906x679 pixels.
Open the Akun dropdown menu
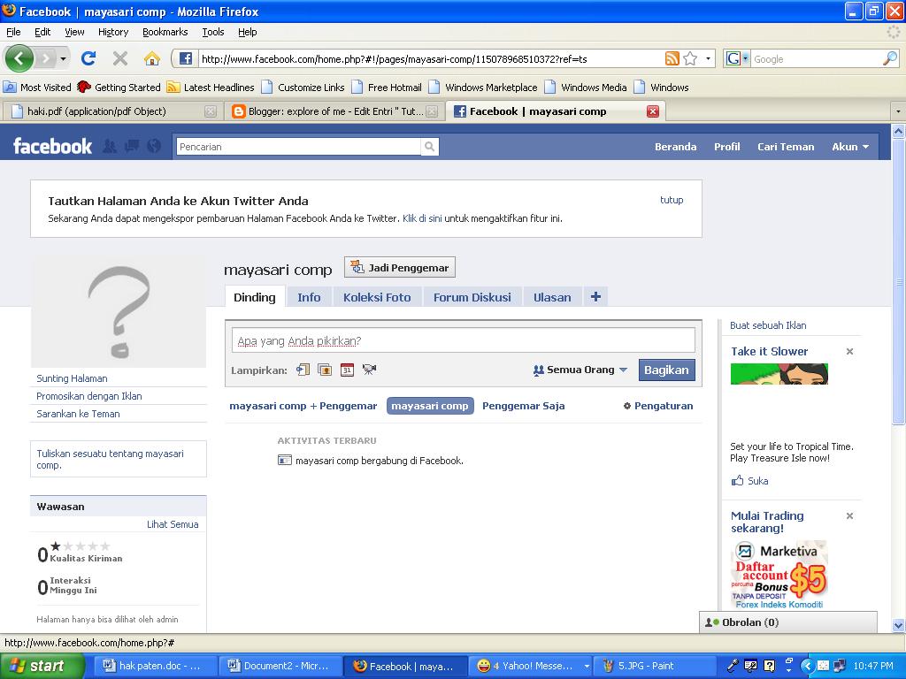(x=850, y=147)
